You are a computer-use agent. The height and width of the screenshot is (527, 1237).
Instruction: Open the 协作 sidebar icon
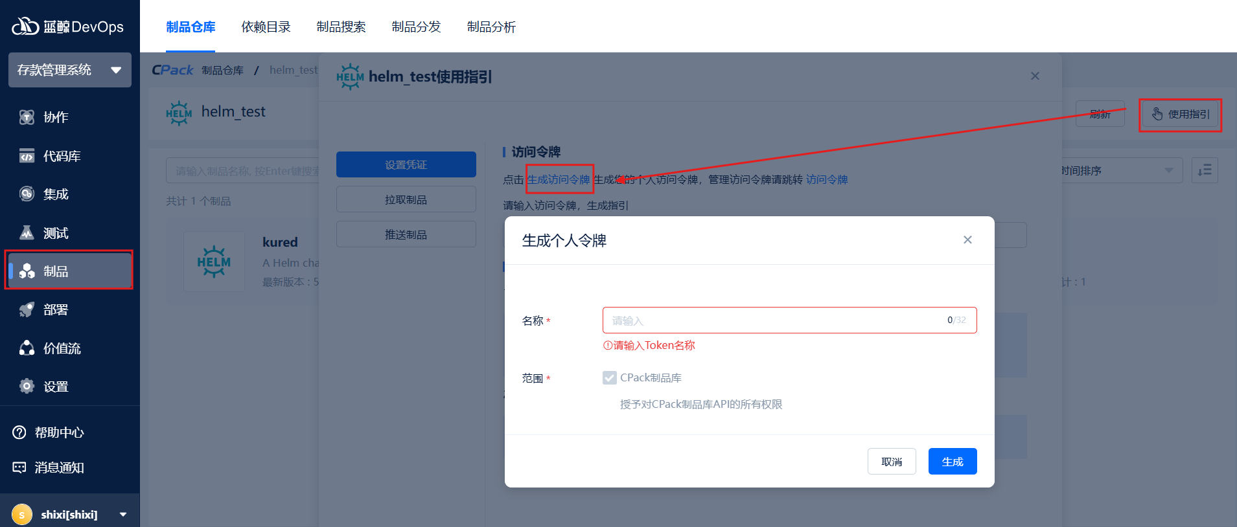pos(27,117)
